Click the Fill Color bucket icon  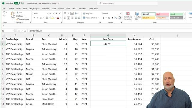(52, 18)
